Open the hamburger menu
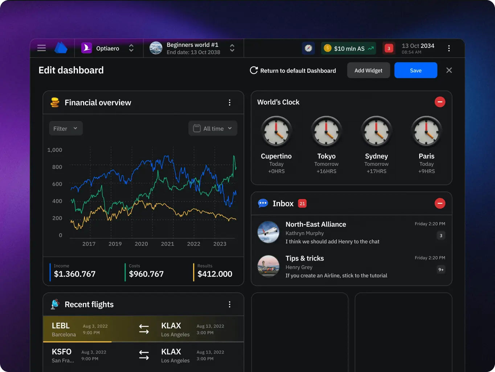Image resolution: width=495 pixels, height=372 pixels. coord(41,48)
